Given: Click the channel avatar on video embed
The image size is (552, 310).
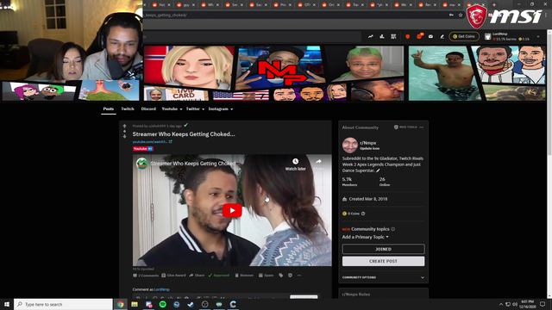Looking at the screenshot, I should (141, 164).
